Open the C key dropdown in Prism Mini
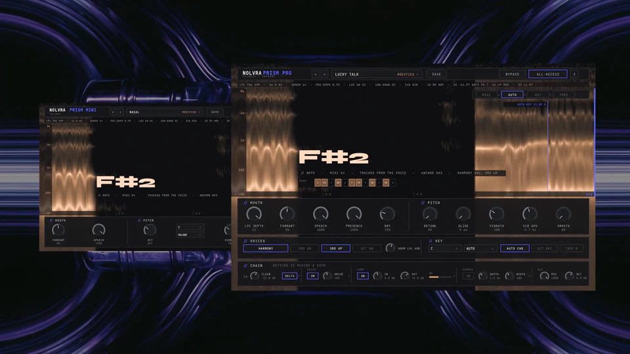The width and height of the screenshot is (630, 354). pos(190,227)
